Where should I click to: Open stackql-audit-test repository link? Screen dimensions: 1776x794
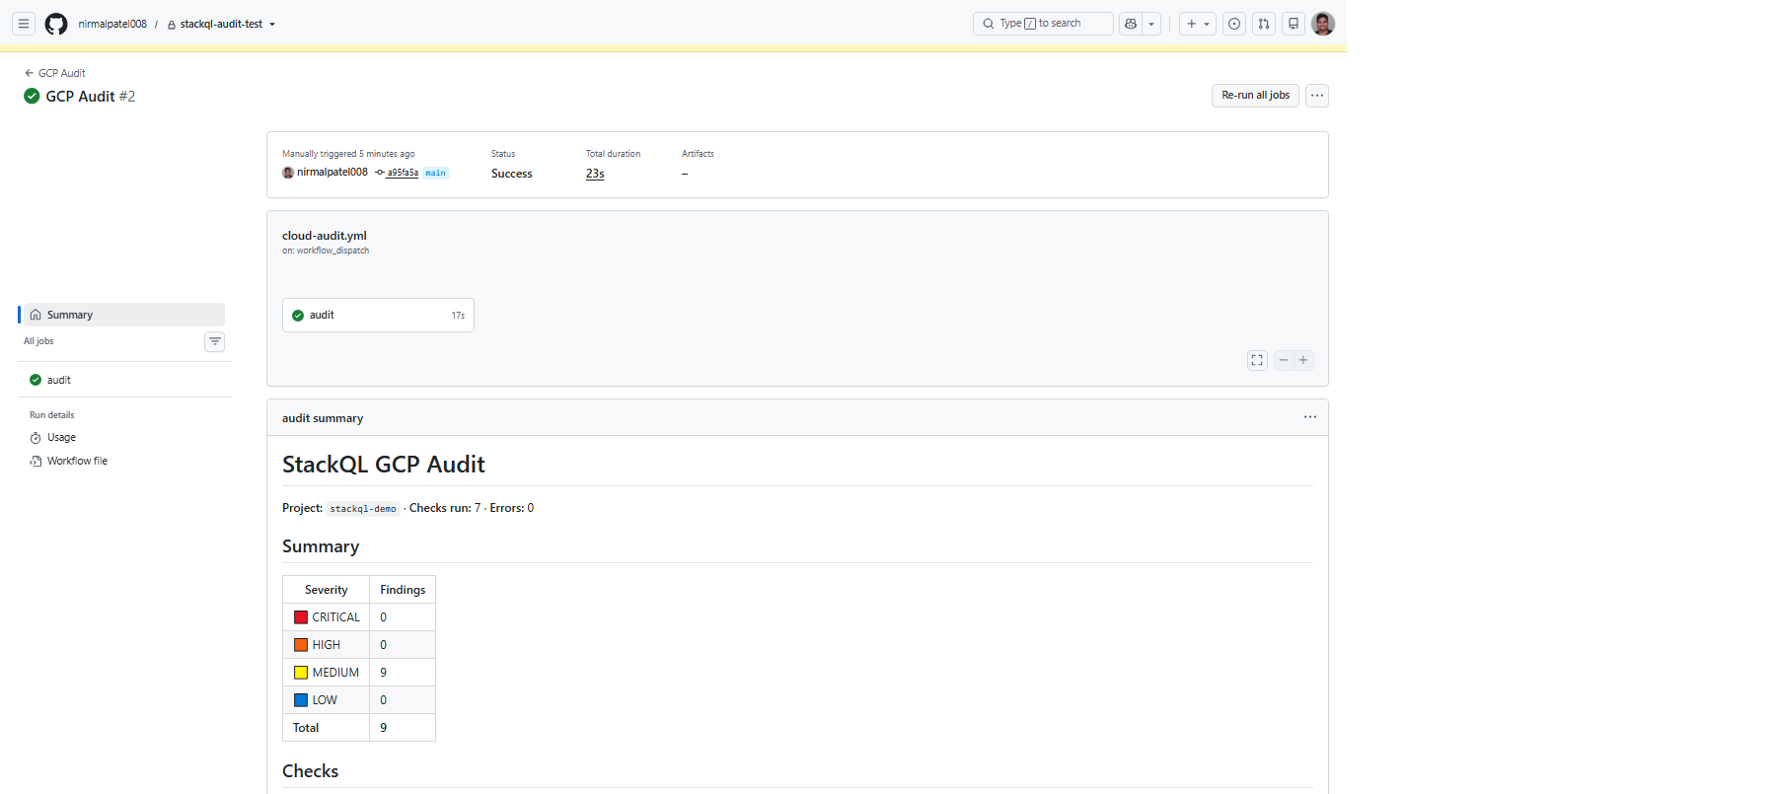click(221, 24)
